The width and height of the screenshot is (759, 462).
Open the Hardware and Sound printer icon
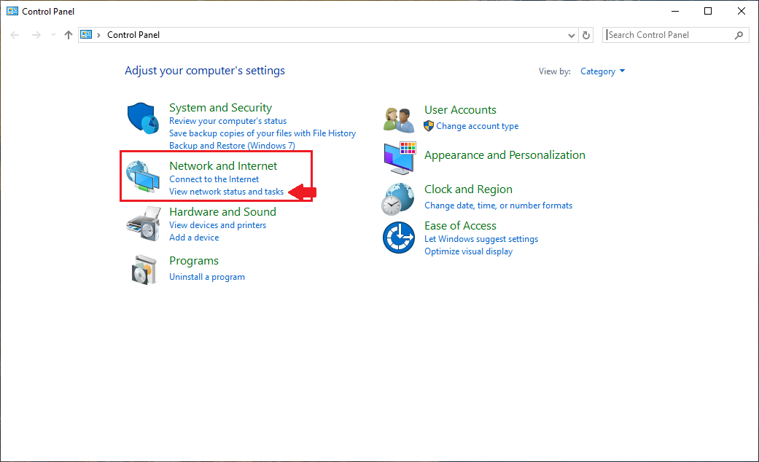(144, 224)
